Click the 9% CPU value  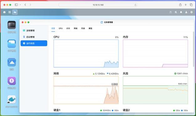[x=117, y=37]
